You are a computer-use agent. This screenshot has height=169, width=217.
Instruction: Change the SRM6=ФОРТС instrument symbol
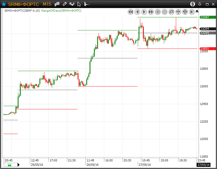tap(23, 4)
